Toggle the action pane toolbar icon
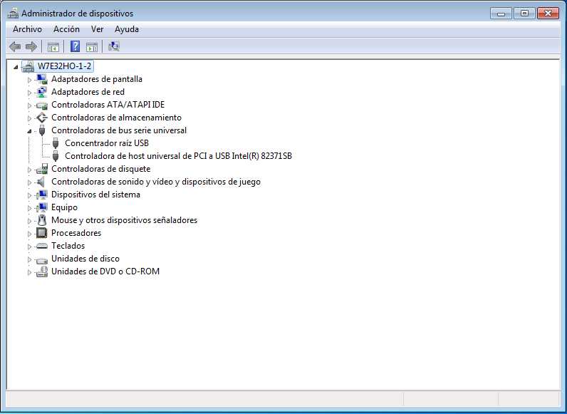The height and width of the screenshot is (414, 567). click(x=92, y=47)
